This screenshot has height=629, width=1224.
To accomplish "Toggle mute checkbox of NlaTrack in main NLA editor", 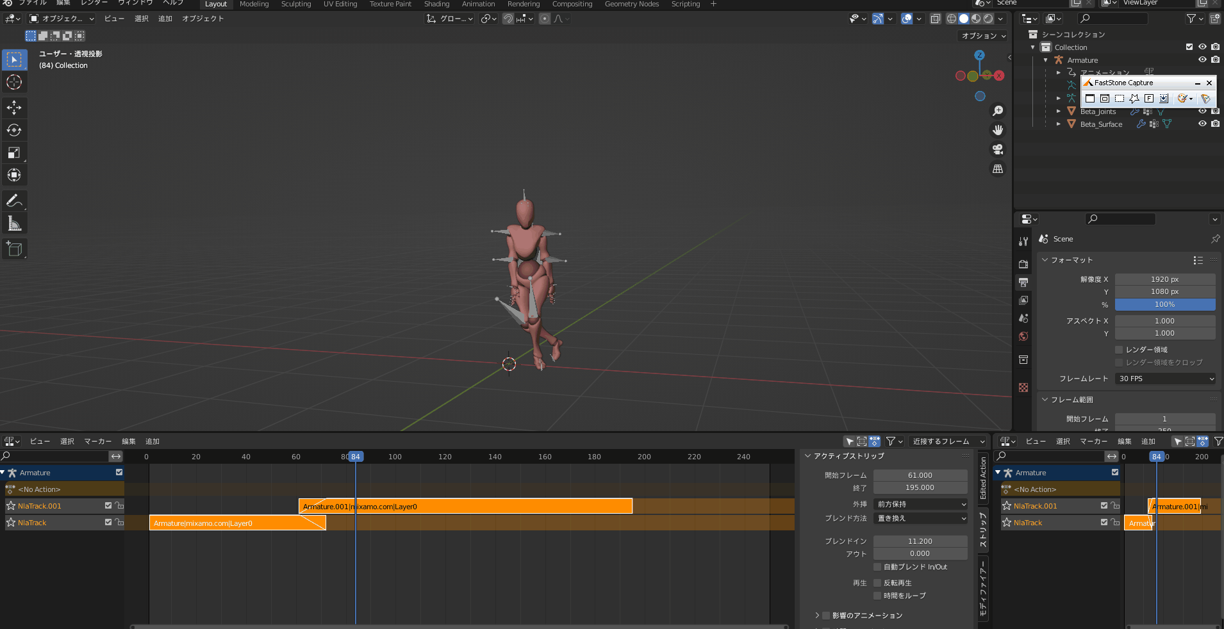I will (108, 522).
